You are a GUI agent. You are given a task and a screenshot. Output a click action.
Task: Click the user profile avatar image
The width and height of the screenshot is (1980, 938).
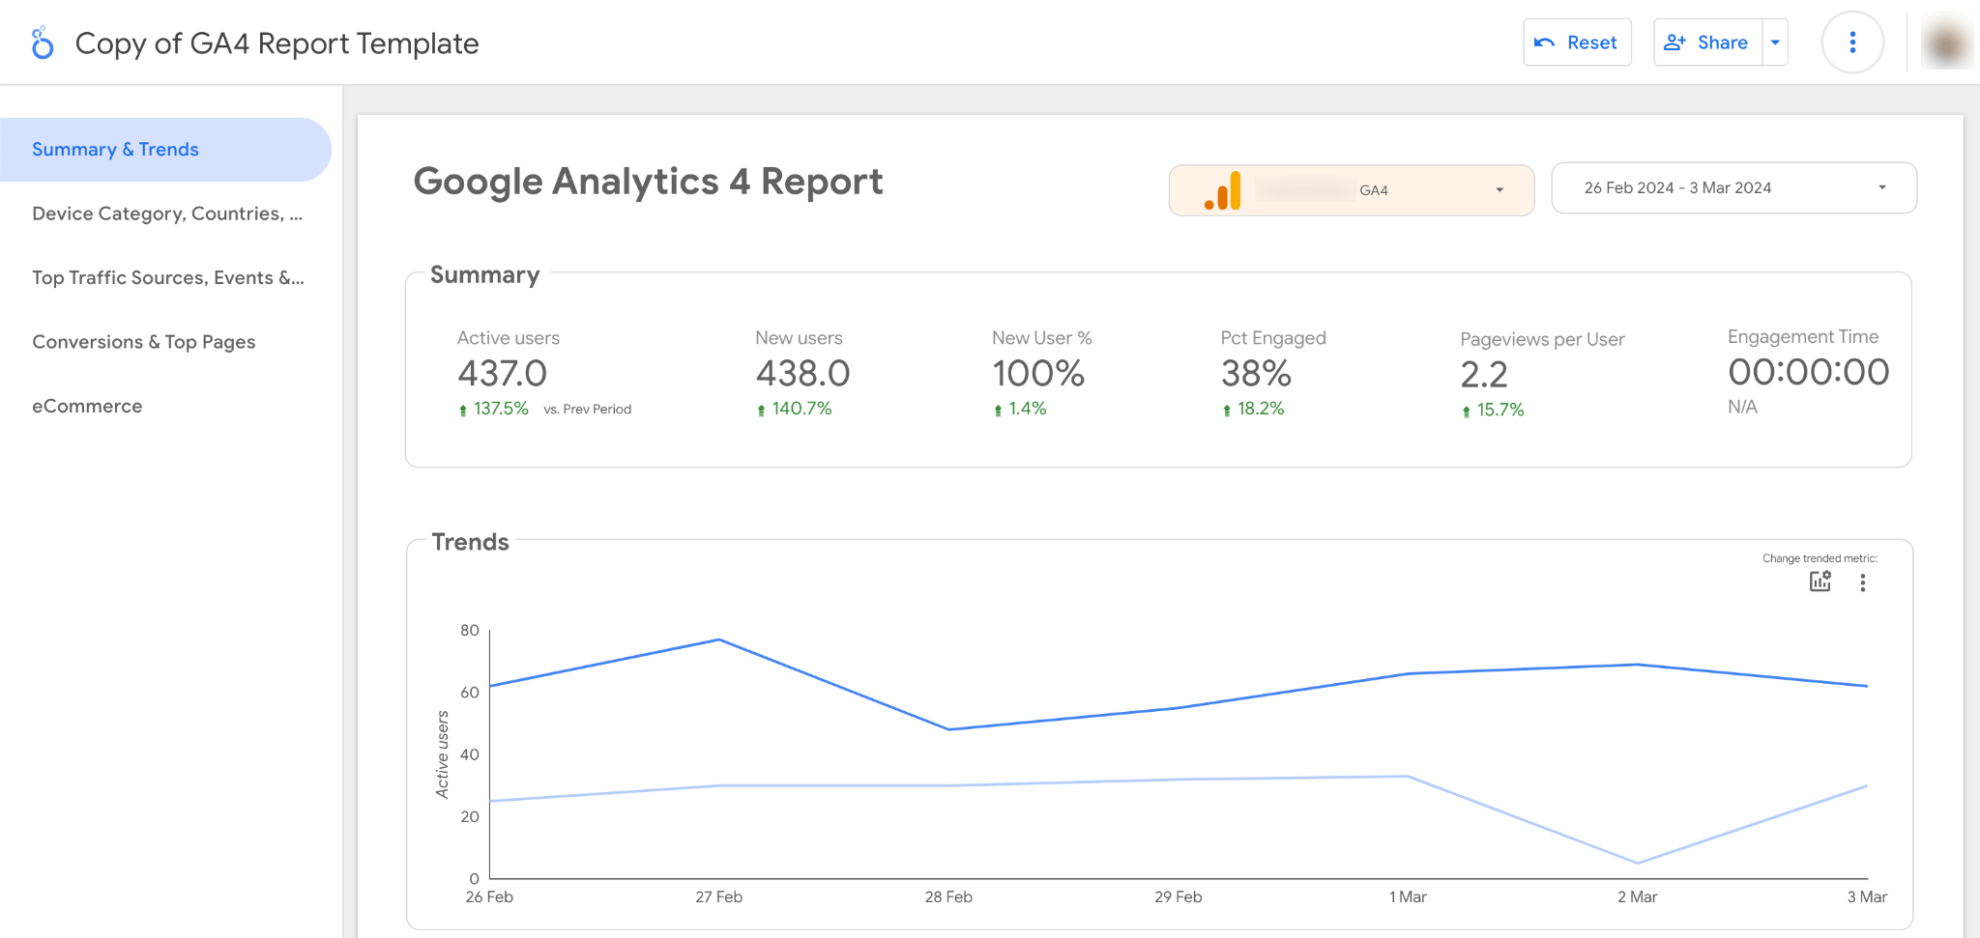coord(1945,43)
